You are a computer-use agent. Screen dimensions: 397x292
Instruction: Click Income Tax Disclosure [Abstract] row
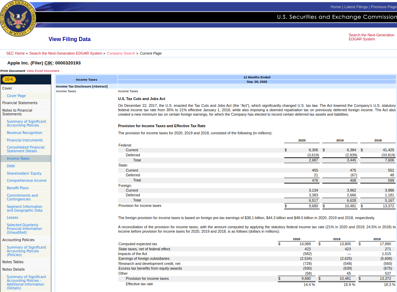[x=82, y=86]
